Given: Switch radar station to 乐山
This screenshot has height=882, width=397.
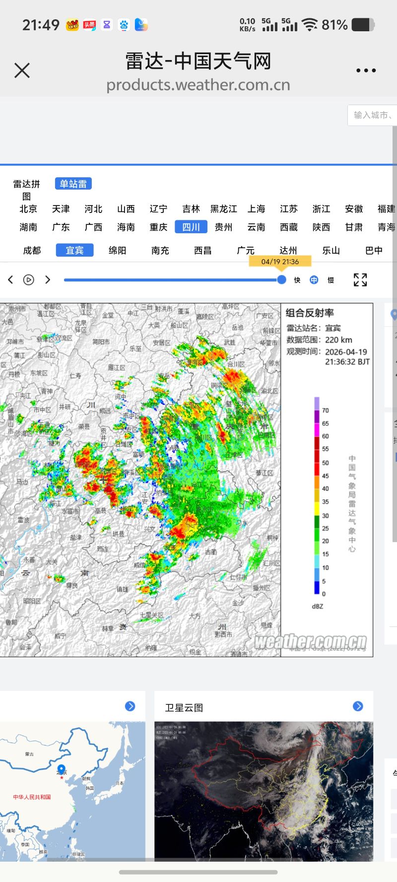Looking at the screenshot, I should pyautogui.click(x=331, y=251).
